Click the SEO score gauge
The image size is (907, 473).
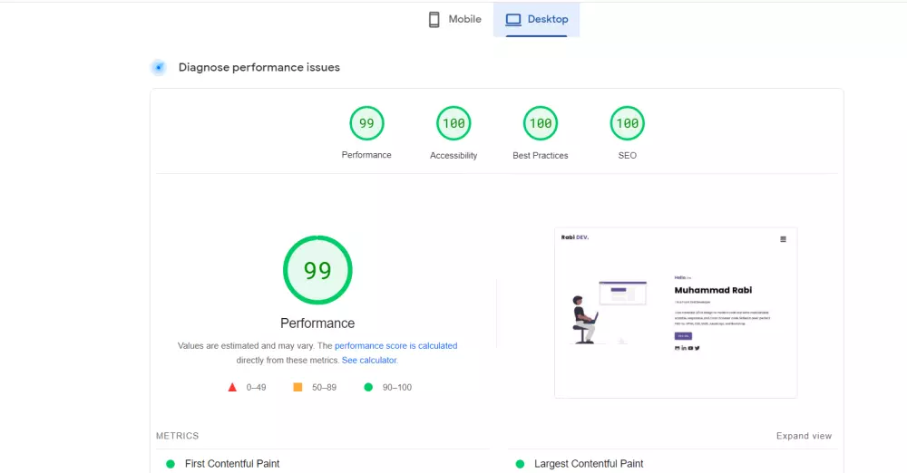[x=627, y=124]
